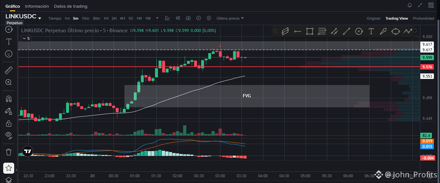Collapse the indicator legend showing 5

click(x=26, y=38)
